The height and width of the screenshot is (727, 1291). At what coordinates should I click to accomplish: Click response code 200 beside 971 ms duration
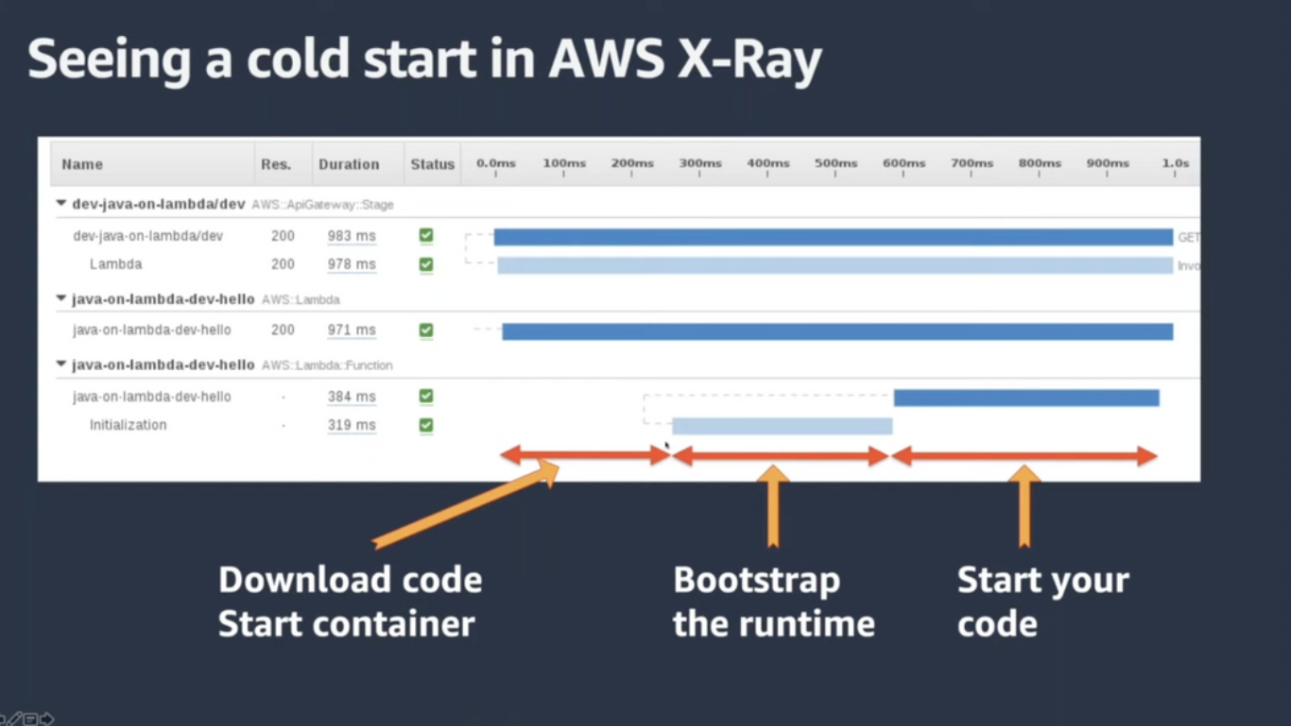pyautogui.click(x=283, y=330)
